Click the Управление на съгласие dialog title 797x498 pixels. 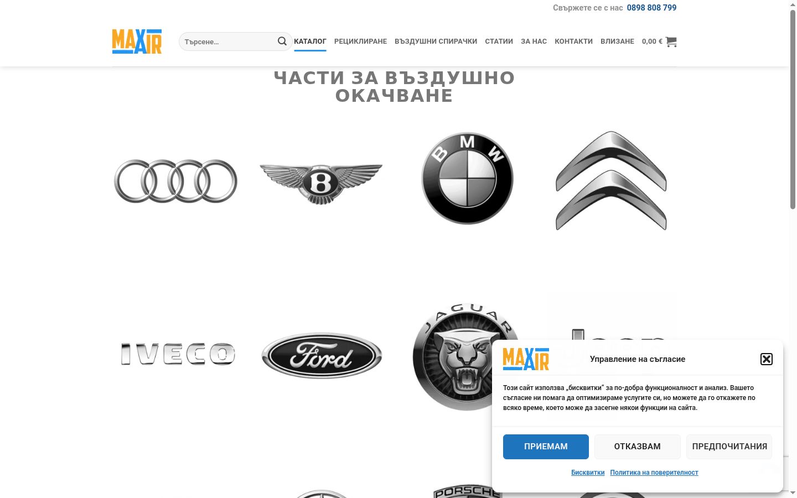tap(638, 359)
